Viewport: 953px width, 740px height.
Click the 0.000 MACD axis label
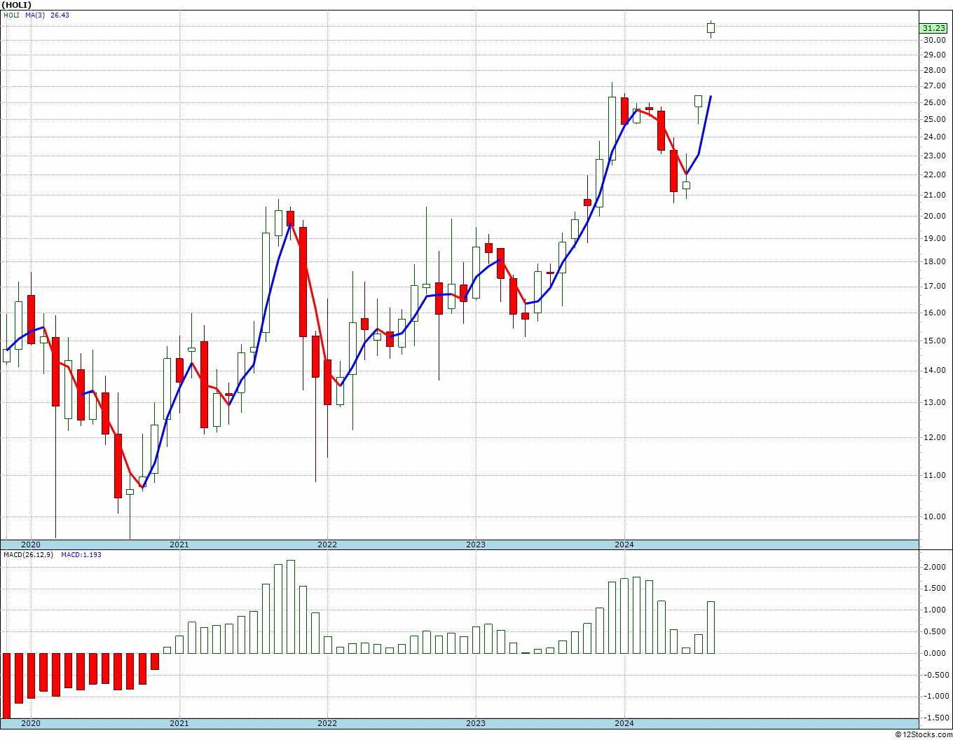(x=935, y=654)
